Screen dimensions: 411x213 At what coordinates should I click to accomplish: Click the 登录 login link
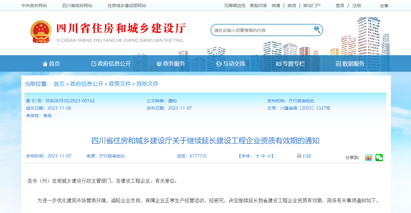pyautogui.click(x=340, y=6)
